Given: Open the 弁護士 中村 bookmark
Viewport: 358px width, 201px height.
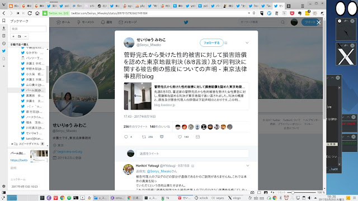Looking at the screenshot, I should point(32,63).
